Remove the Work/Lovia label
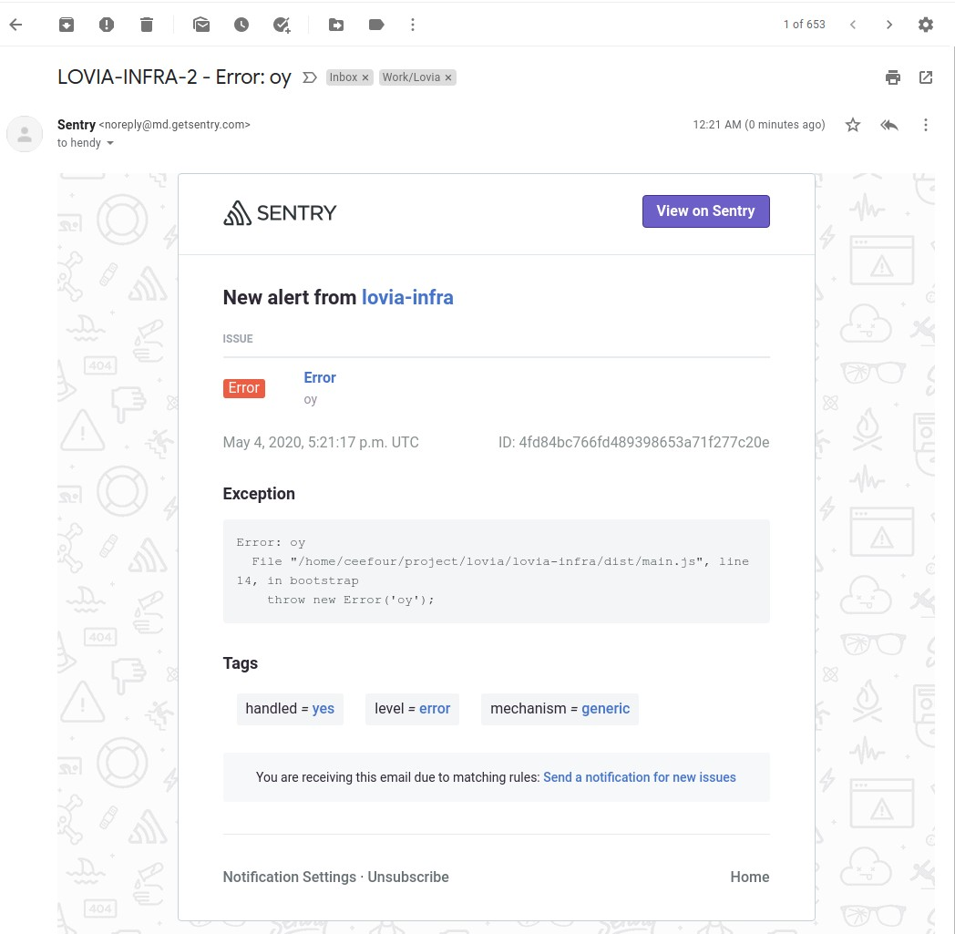 click(448, 78)
